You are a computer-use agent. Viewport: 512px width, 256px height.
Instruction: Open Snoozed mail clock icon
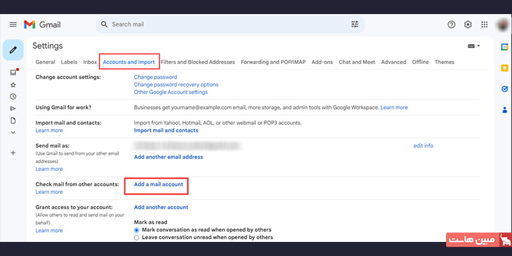13,97
